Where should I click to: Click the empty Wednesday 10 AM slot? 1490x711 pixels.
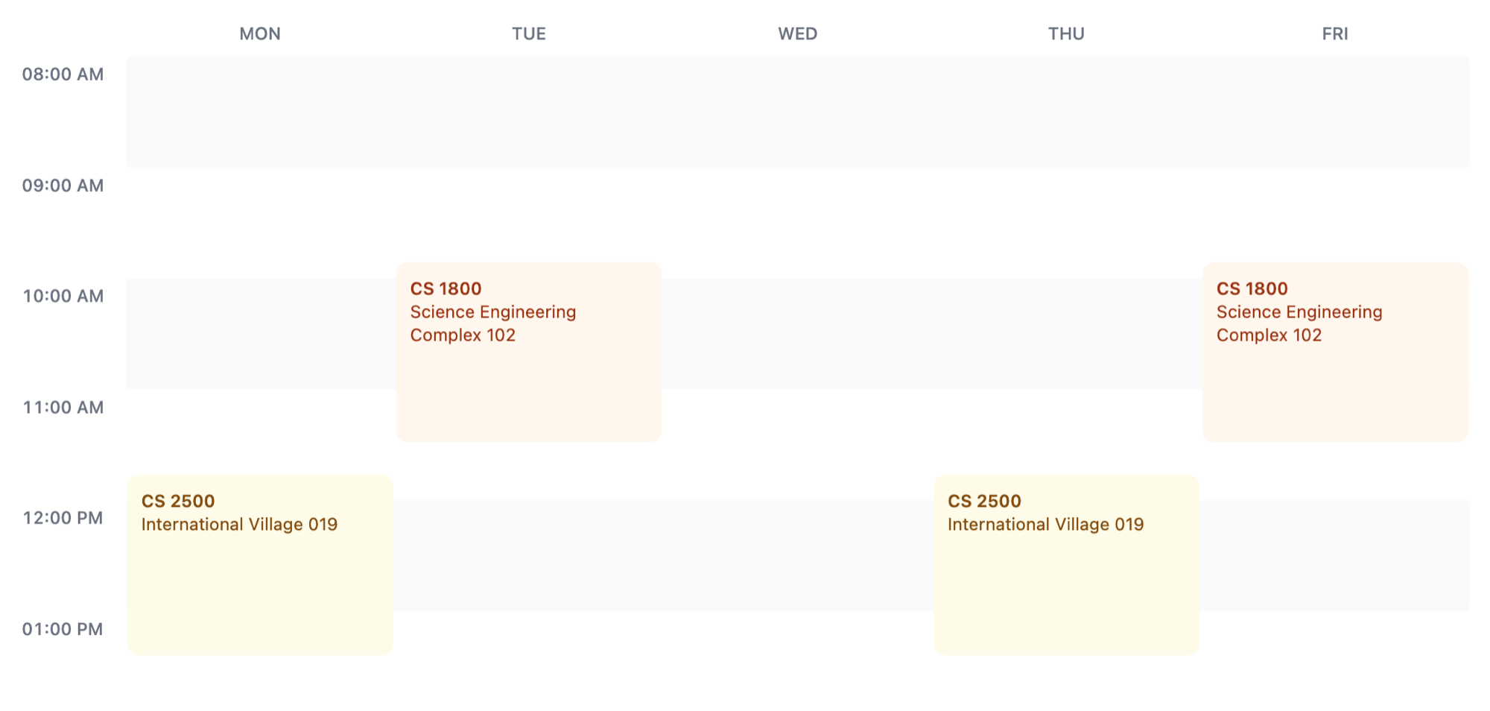pos(797,332)
